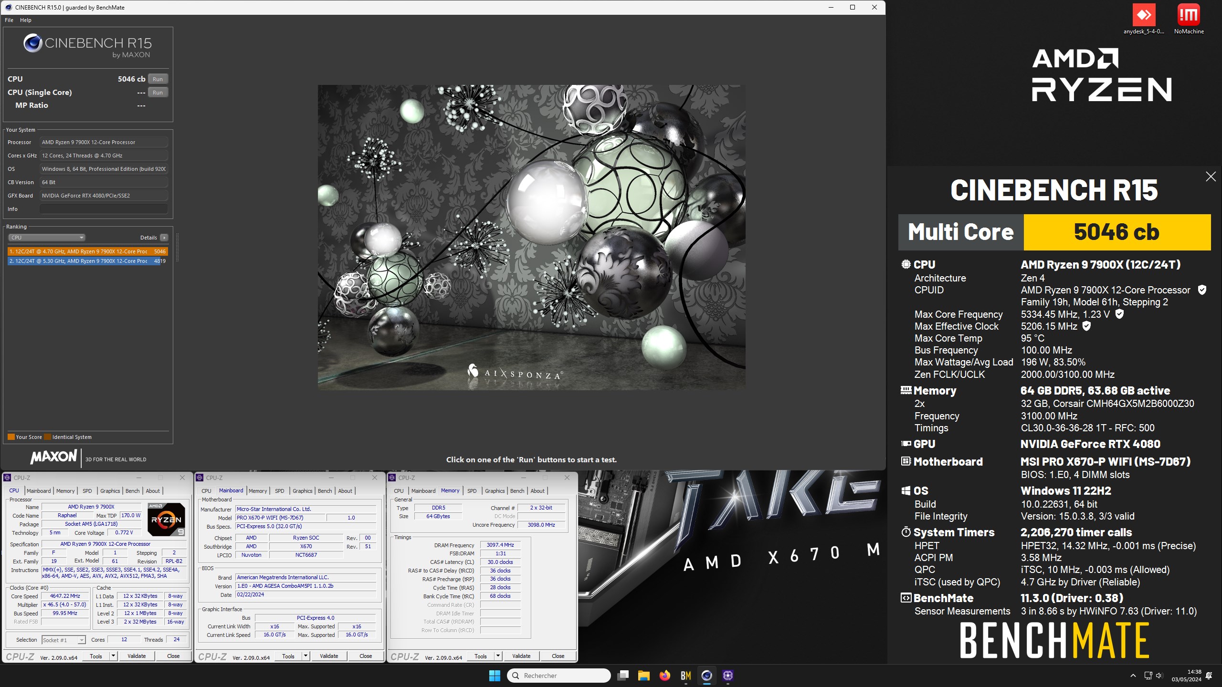Open the Cinebench File menu
This screenshot has width=1222, height=687.
tap(9, 20)
